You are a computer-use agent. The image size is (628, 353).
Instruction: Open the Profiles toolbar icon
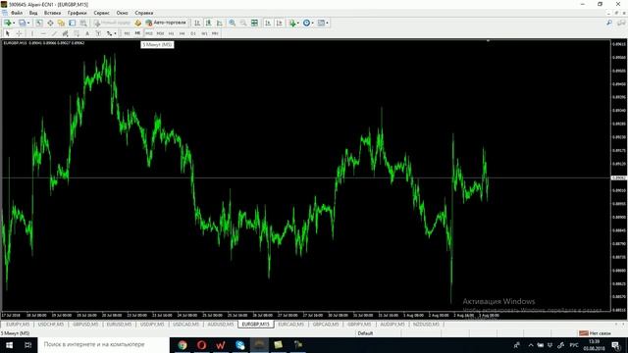point(22,23)
